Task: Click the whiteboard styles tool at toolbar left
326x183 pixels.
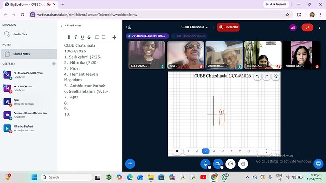Action: 177,151
